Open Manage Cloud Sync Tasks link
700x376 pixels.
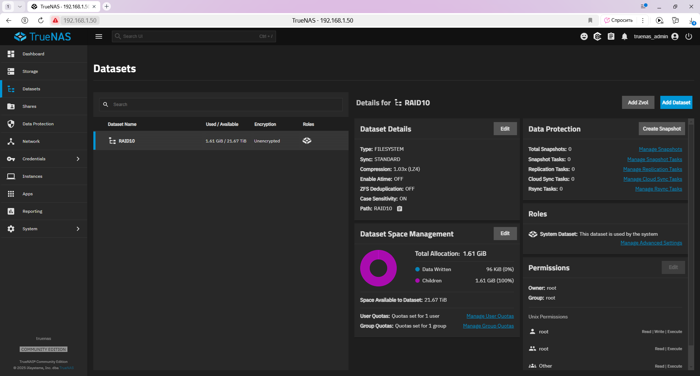(x=653, y=179)
